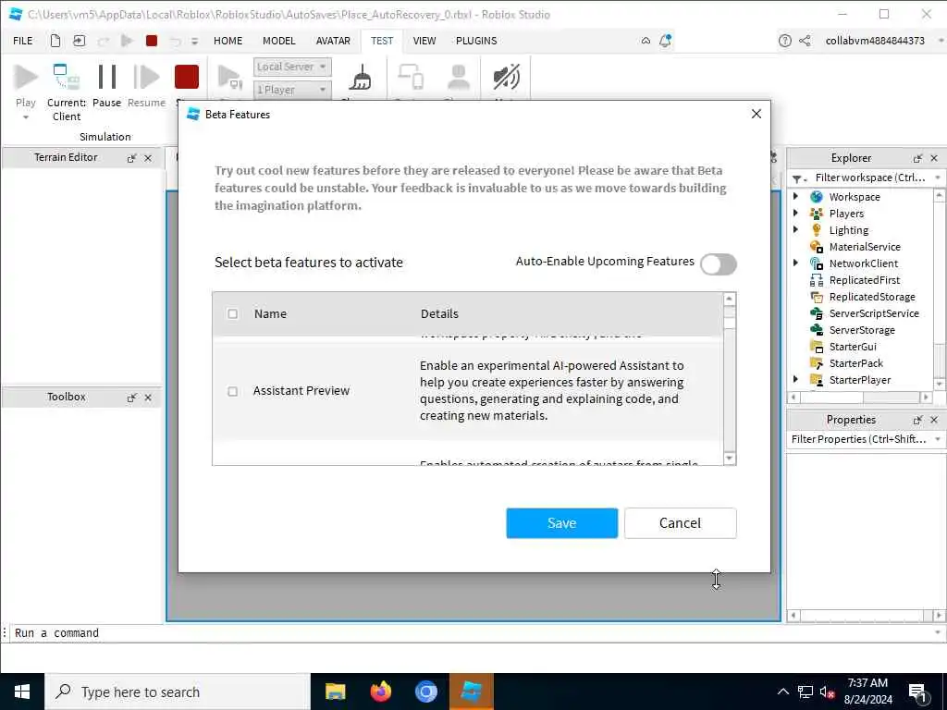The width and height of the screenshot is (947, 710).
Task: Click the ReplicatedFirst icon in Explorer
Action: [x=817, y=280]
